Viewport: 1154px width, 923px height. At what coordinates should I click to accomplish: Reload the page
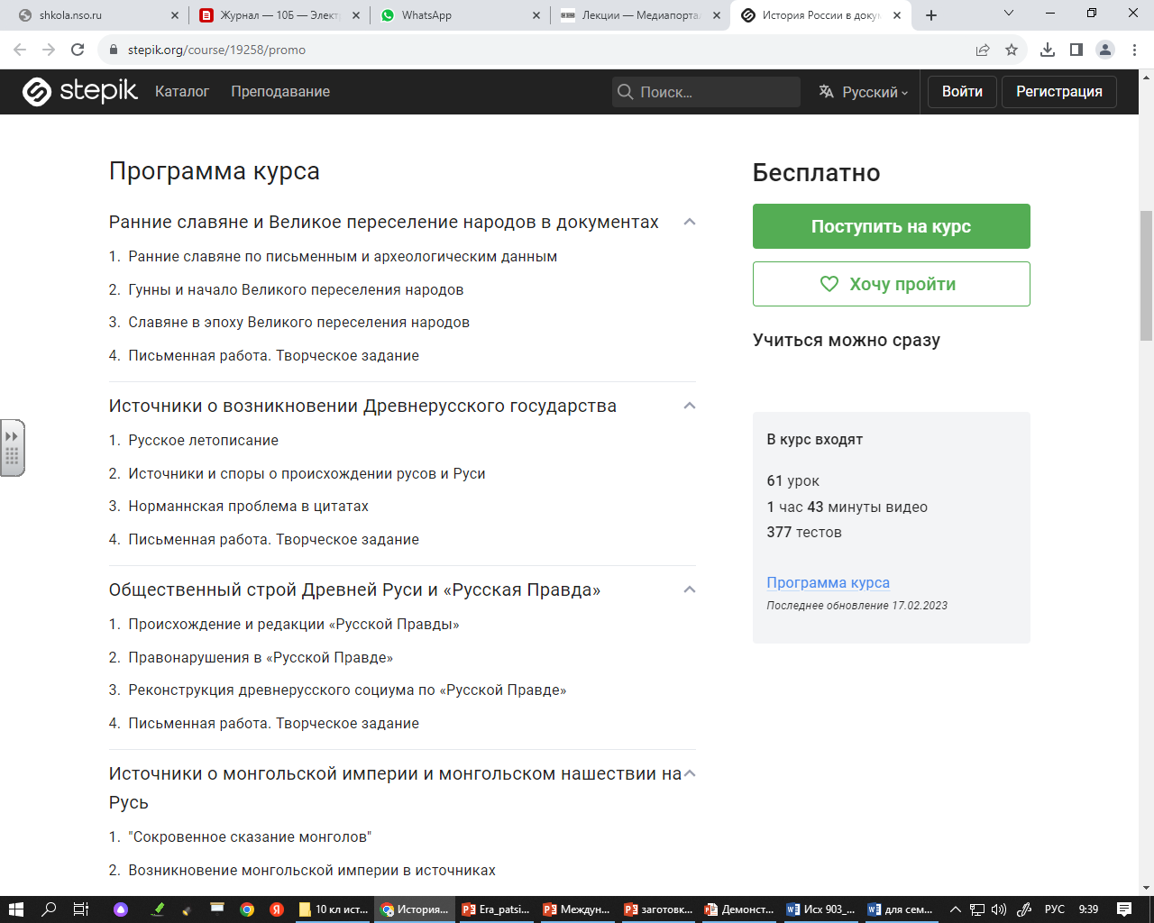[x=78, y=50]
